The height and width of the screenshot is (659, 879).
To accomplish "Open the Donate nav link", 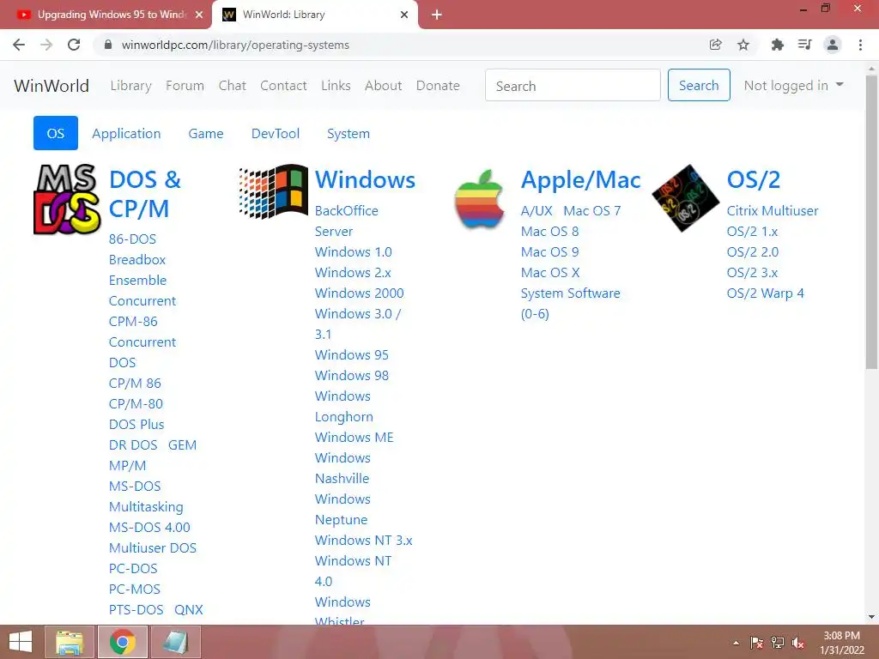I will point(438,85).
